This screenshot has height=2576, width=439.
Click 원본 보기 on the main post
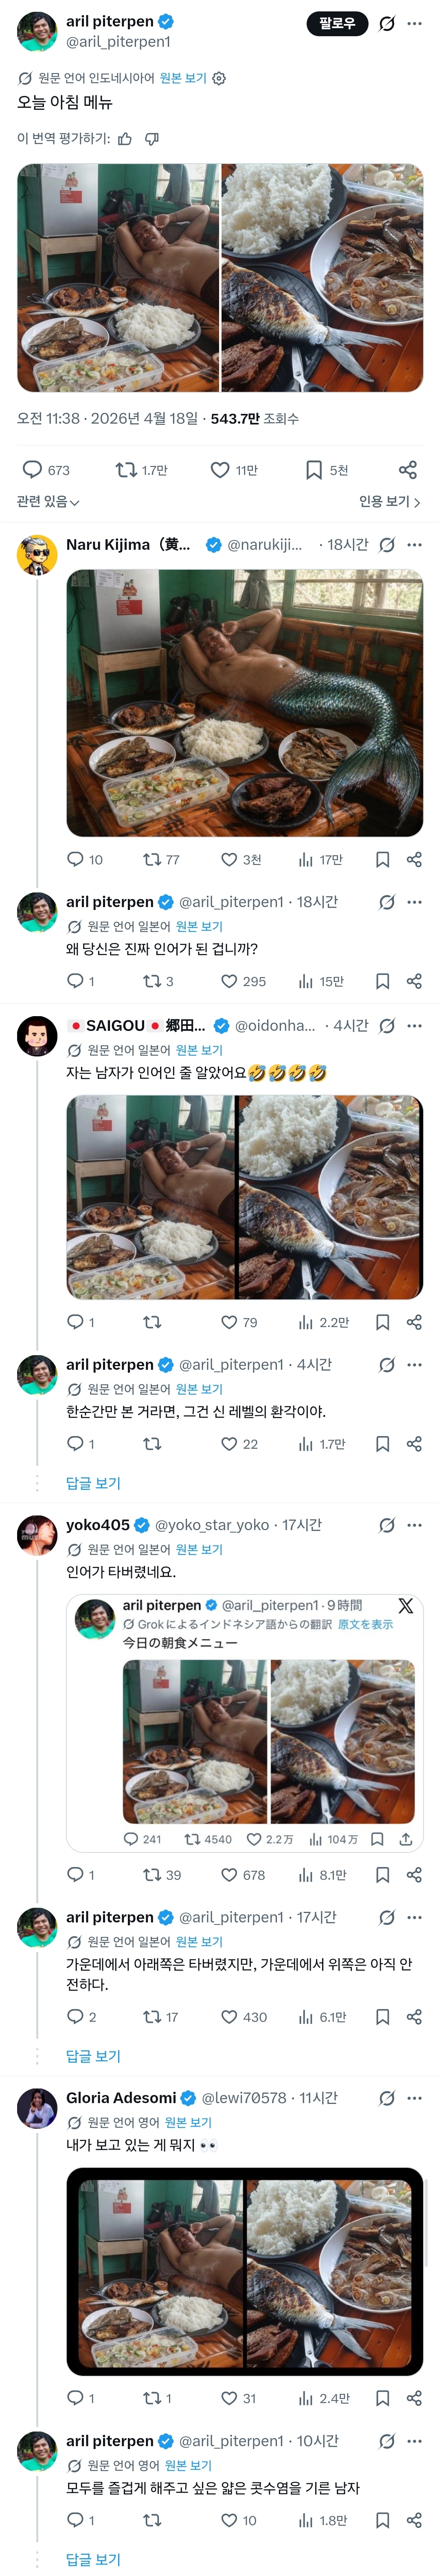click(183, 78)
